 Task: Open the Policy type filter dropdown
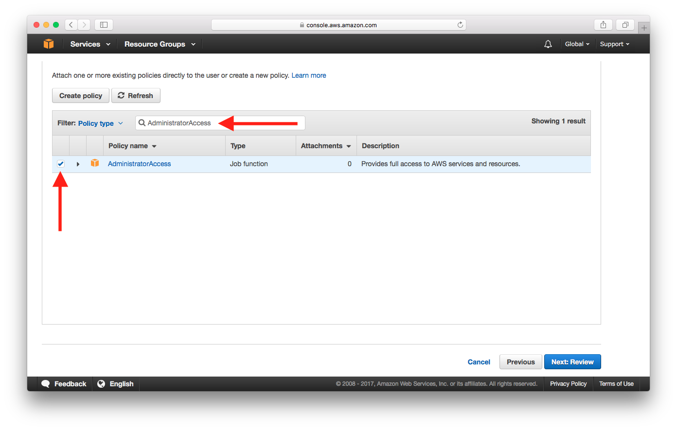coord(101,123)
